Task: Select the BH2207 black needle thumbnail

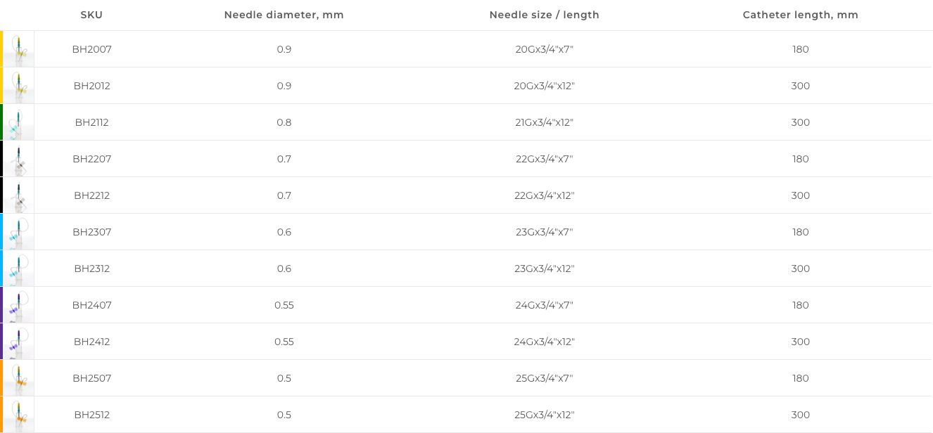Action: 19,159
